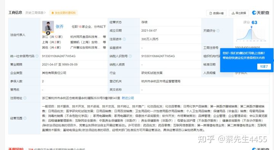
Task: Click the 其他（共4家） text
Action: (x=51, y=48)
